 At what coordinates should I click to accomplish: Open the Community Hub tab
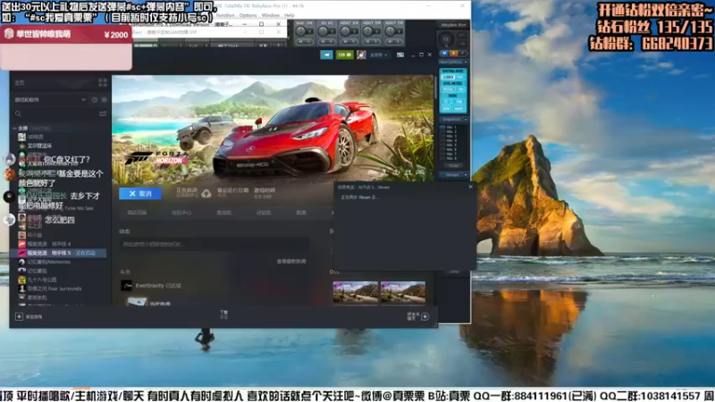[x=181, y=213]
